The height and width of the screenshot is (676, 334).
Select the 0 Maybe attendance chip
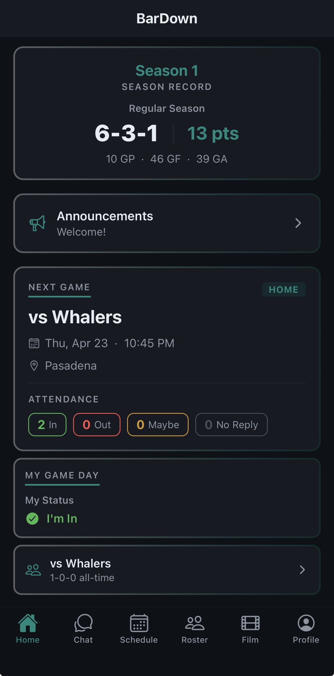click(158, 425)
